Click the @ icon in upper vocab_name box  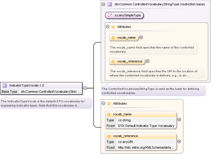click(113, 37)
